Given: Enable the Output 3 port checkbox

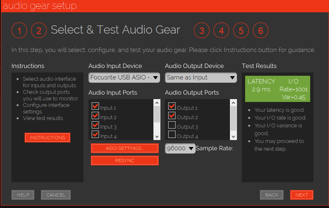Looking at the screenshot, I should pyautogui.click(x=172, y=125).
